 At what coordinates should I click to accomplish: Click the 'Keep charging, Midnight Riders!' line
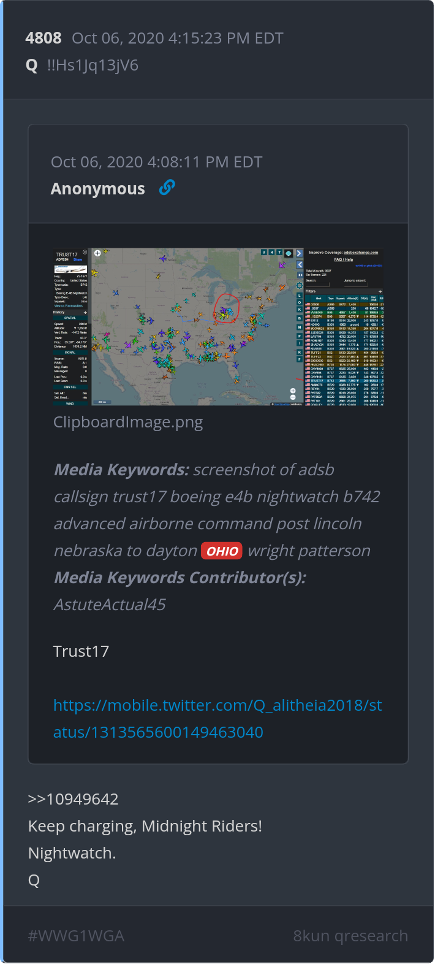145,826
